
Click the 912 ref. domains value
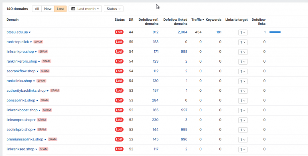pos(156,32)
